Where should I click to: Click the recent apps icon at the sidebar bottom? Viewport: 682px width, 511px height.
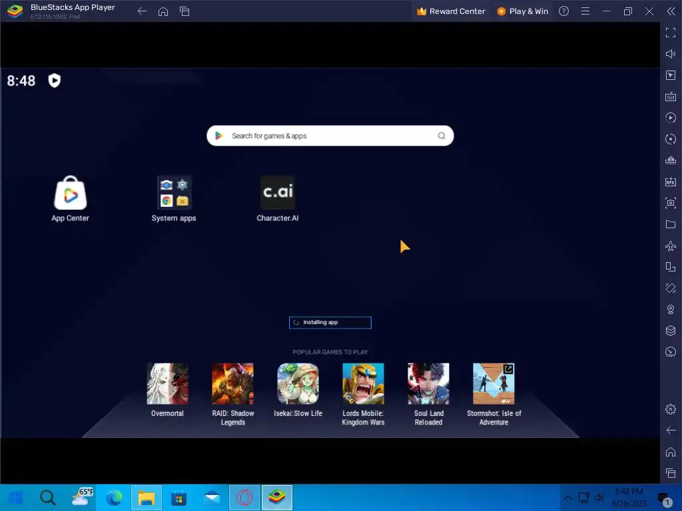671,473
